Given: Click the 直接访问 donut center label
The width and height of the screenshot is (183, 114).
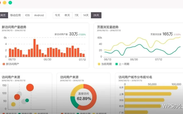Looking at the screenshot, I should tap(83, 94).
